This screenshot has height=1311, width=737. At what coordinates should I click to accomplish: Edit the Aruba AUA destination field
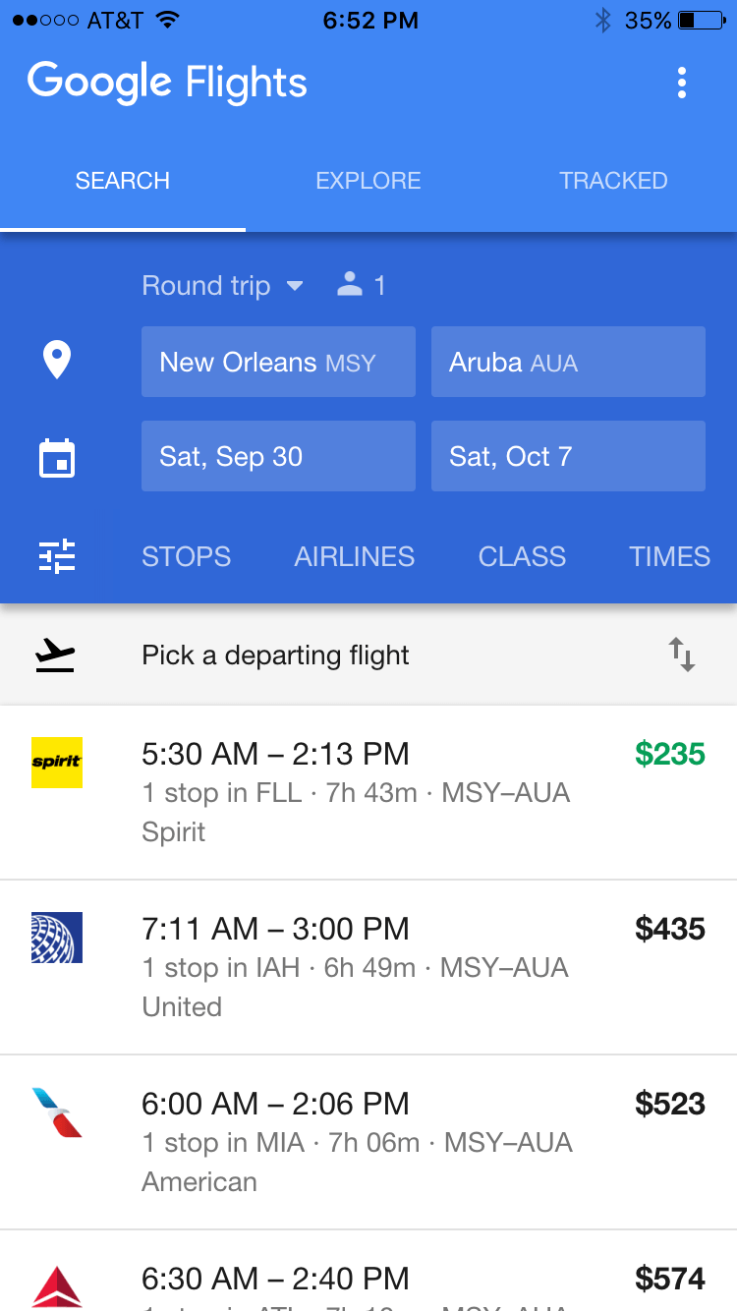point(568,362)
